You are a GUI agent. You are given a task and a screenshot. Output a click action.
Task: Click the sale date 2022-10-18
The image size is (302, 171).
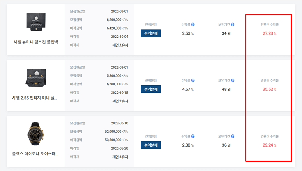(120, 92)
